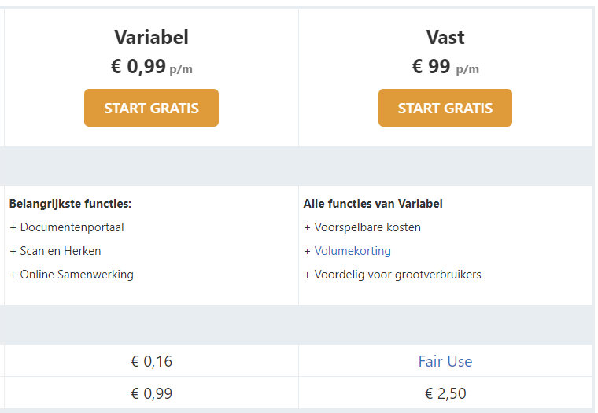Click the € 99 p/m price
Screen dimensions: 598x413
(x=445, y=67)
